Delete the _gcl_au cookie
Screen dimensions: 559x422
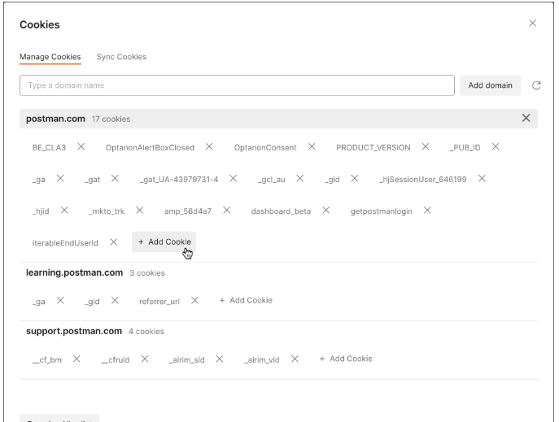(300, 178)
